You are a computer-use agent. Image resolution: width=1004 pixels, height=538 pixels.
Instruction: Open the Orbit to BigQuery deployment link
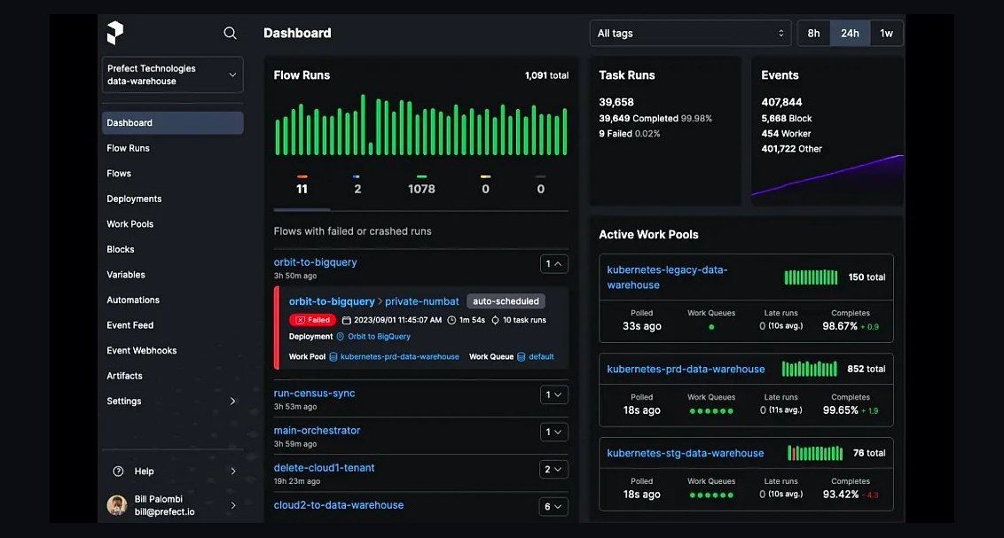click(379, 337)
